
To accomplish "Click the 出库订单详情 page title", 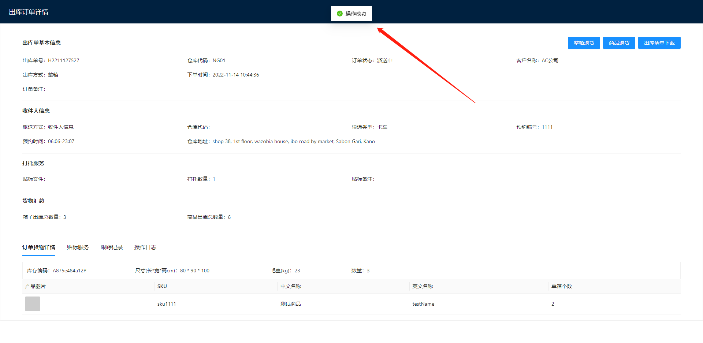I will pyautogui.click(x=29, y=12).
